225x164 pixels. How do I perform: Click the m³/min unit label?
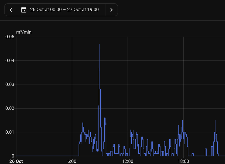[x=24, y=32]
